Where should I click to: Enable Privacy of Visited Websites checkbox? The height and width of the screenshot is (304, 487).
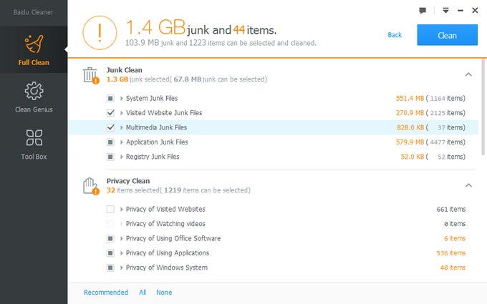[x=110, y=210]
